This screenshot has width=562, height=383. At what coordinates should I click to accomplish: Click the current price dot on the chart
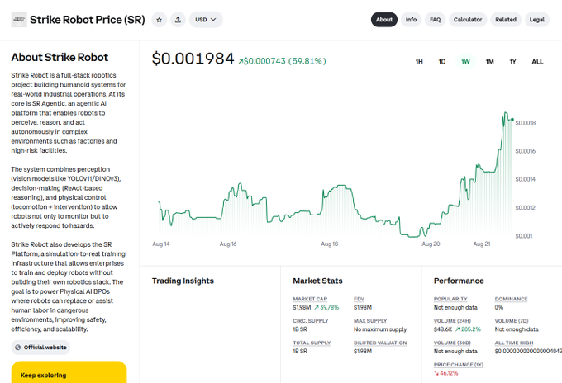click(512, 120)
